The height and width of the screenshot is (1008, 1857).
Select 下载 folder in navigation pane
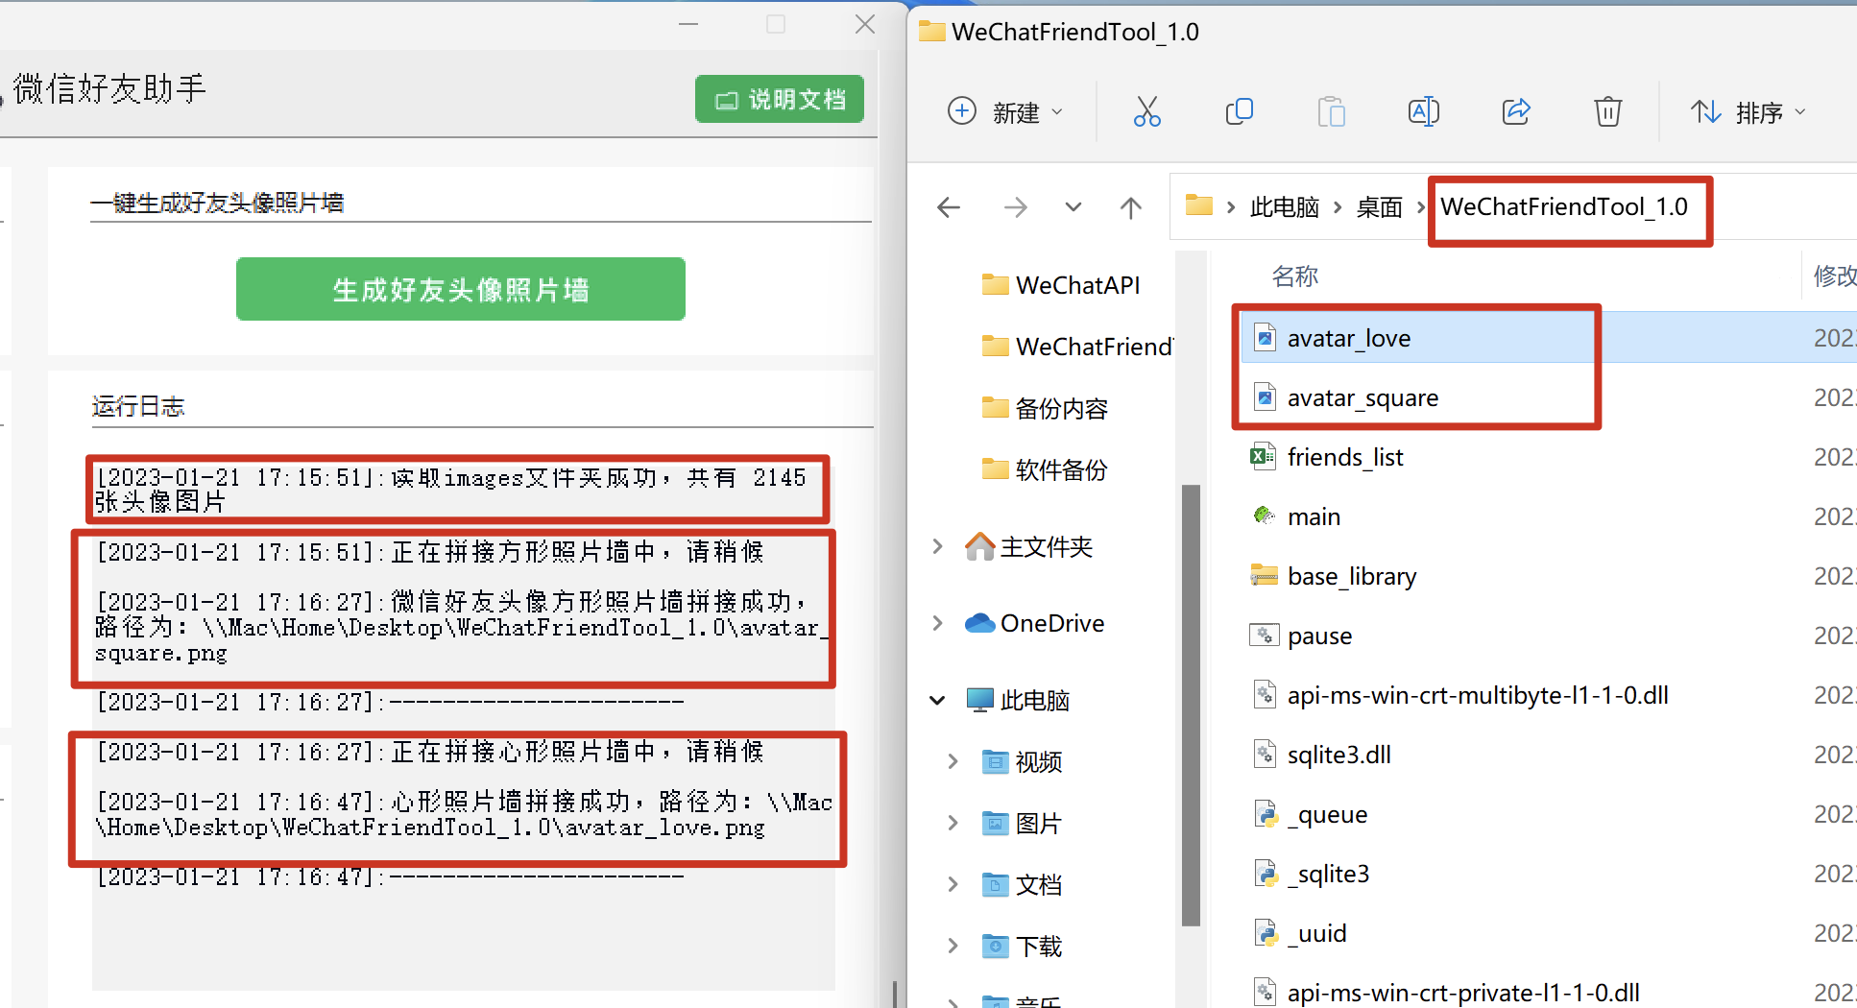pos(1022,946)
